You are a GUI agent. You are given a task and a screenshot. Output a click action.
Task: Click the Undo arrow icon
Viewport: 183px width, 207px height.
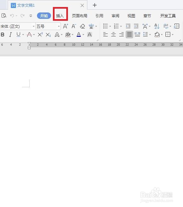coord(12,16)
